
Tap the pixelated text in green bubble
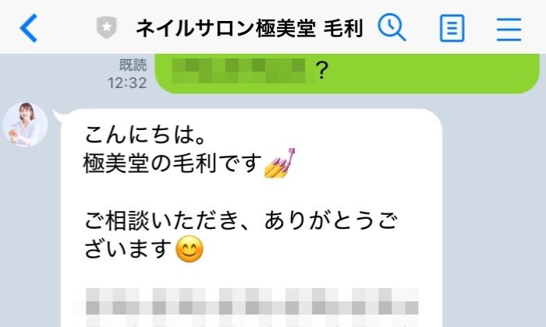[239, 71]
